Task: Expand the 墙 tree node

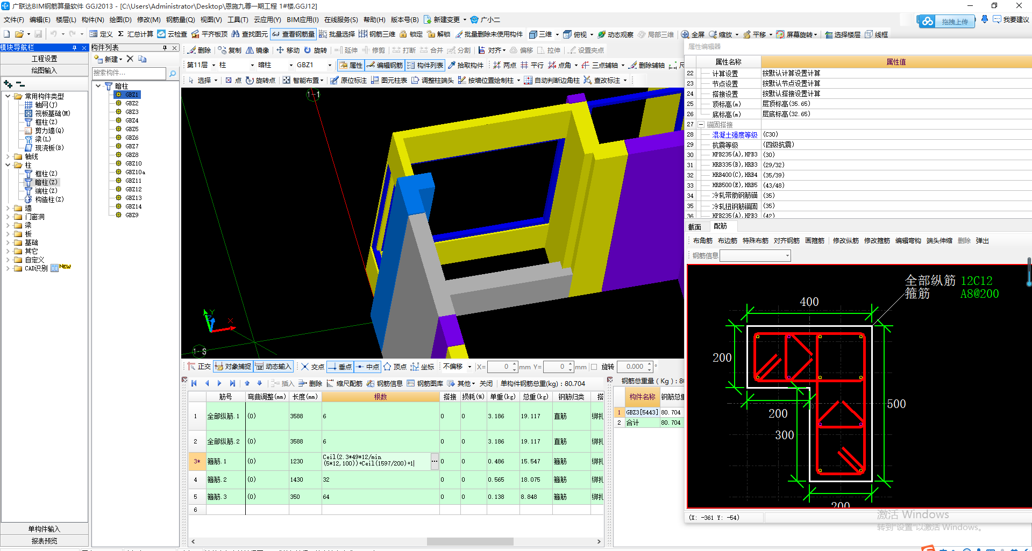Action: pyautogui.click(x=8, y=208)
